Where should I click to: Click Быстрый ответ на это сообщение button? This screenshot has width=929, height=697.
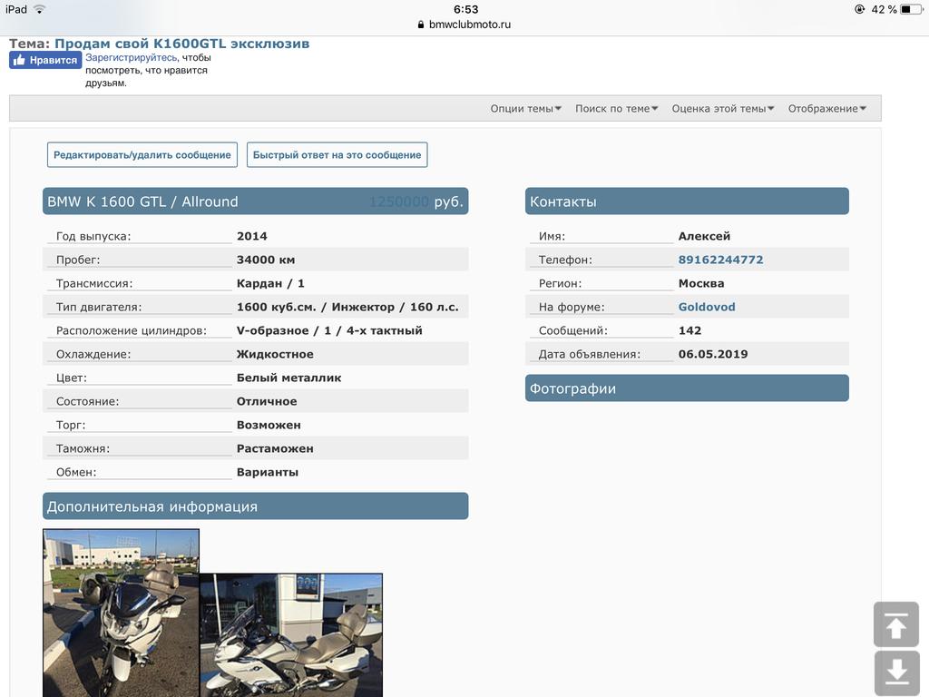337,155
